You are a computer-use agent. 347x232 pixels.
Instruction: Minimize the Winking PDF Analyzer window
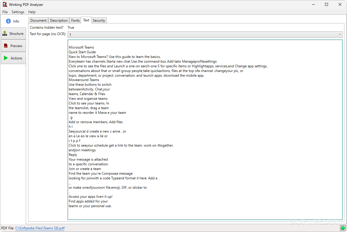tap(313, 4)
